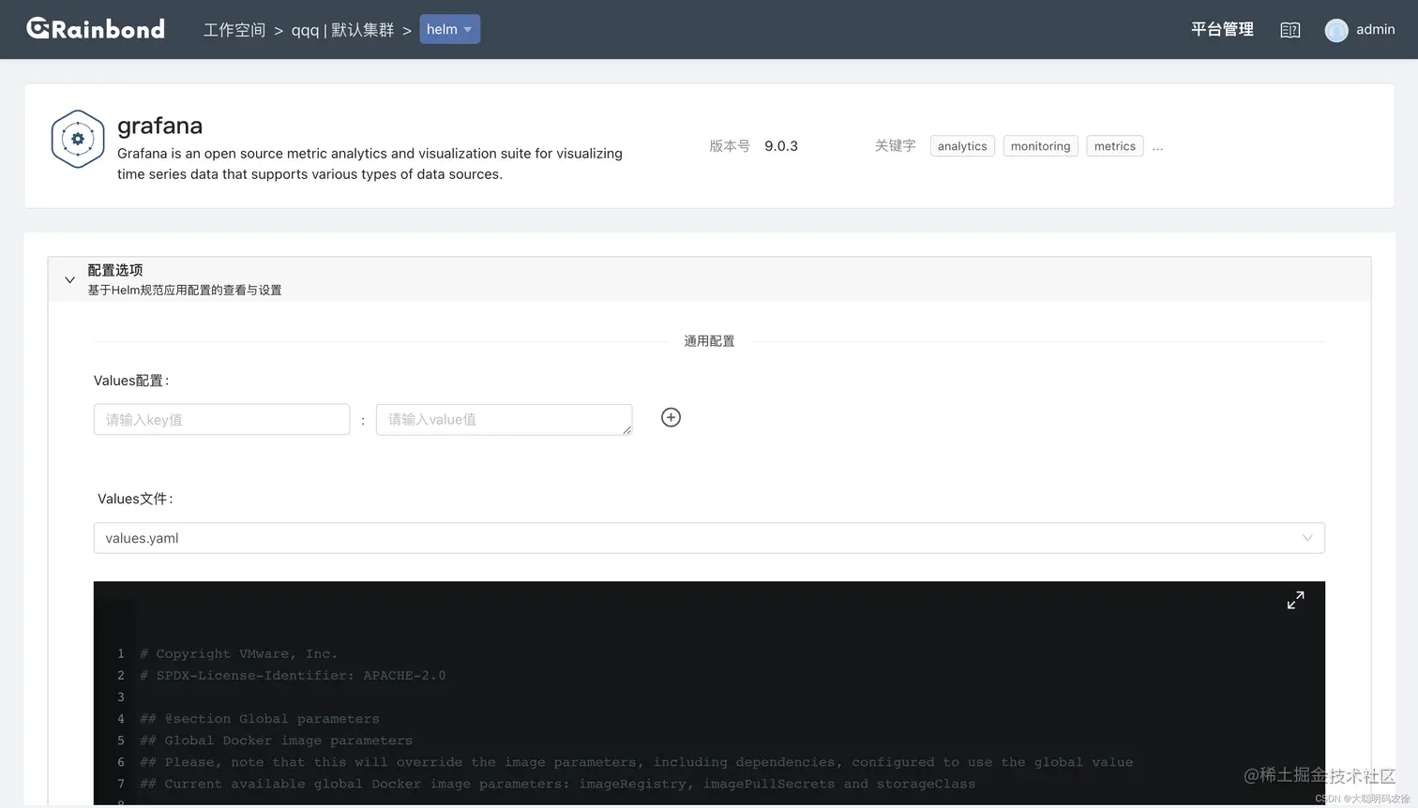Click line '## Current available global Docker image parameters'
Image resolution: width=1418 pixels, height=808 pixels.
[557, 784]
